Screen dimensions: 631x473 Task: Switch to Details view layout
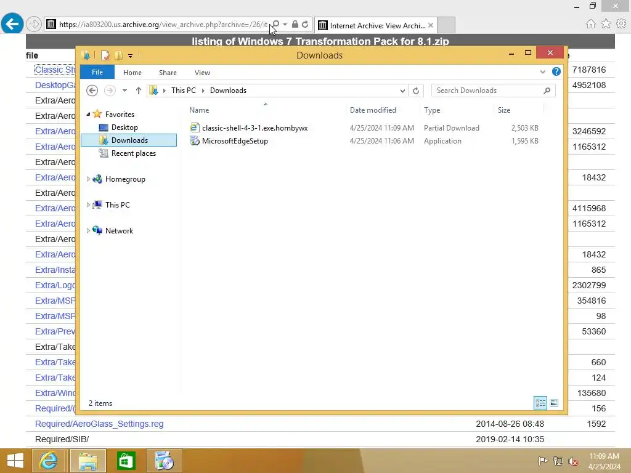tap(540, 403)
